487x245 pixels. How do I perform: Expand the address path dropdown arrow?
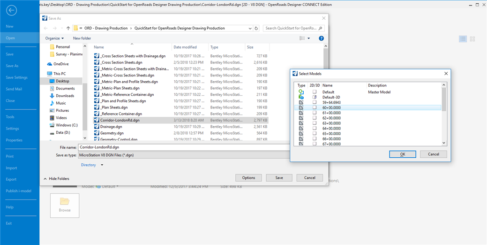tap(250, 28)
